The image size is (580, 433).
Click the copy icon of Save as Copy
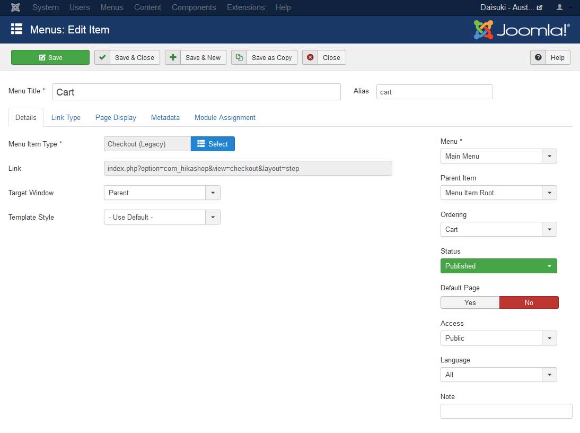(239, 57)
